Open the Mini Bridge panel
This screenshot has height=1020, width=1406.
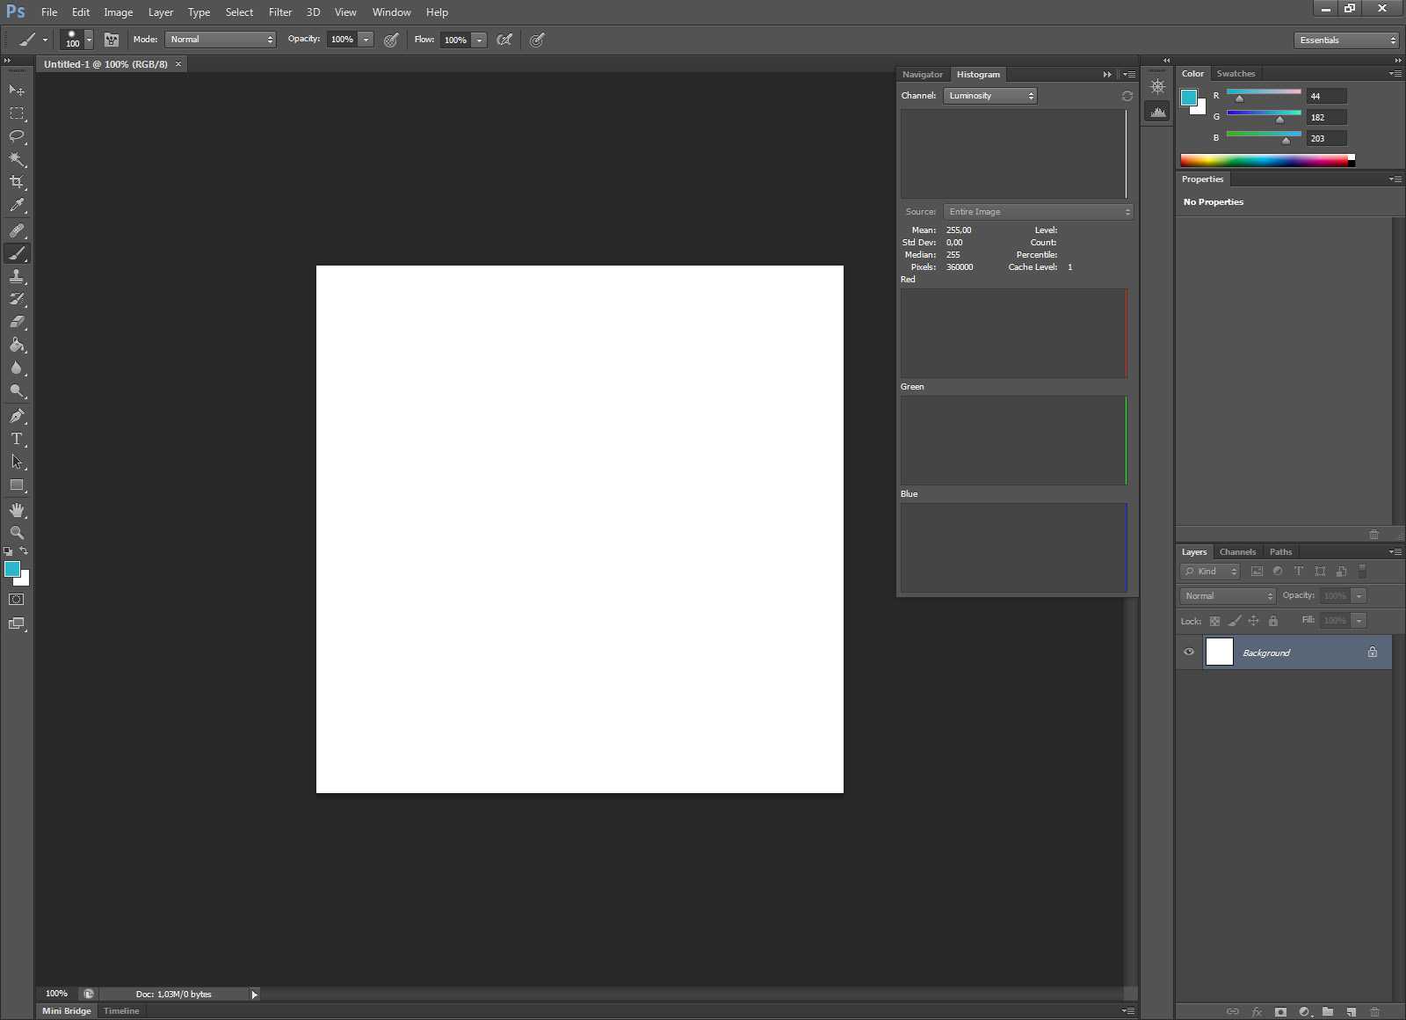coord(67,1011)
